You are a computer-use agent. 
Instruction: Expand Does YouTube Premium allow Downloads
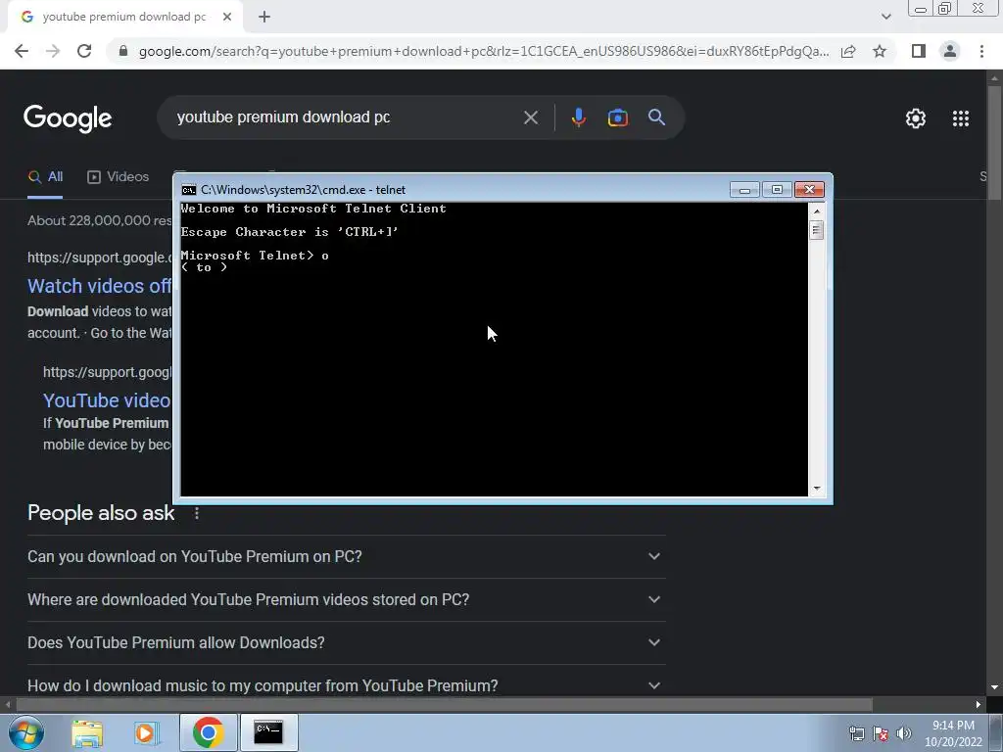point(347,642)
